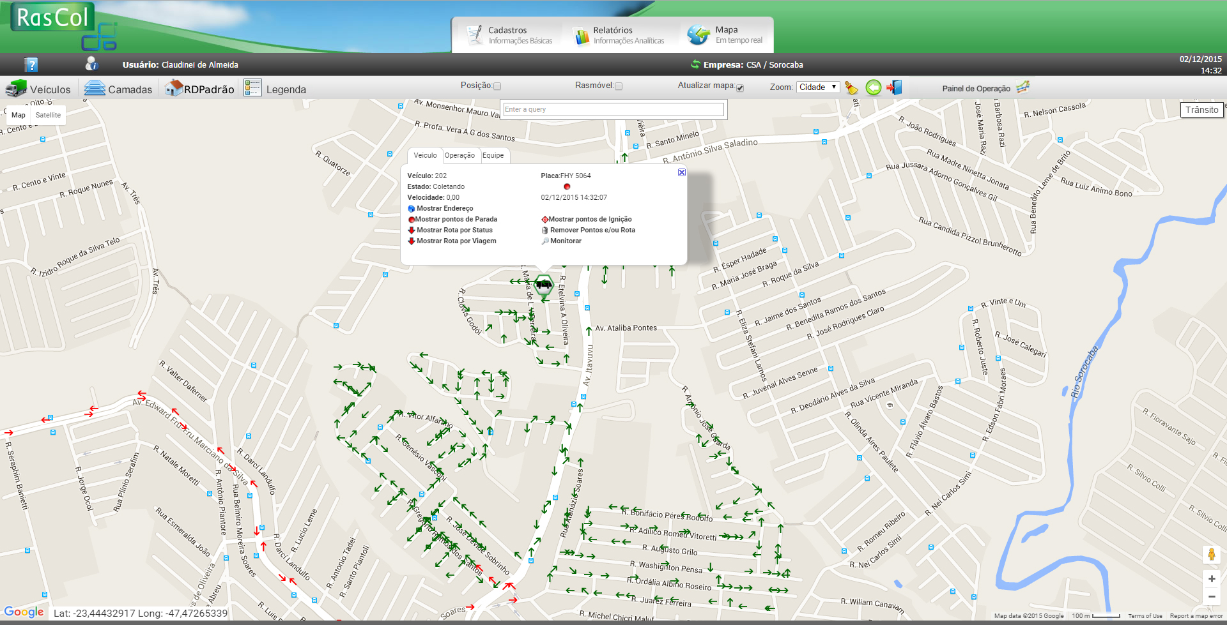Screen dimensions: 1227x625
Task: Open the Painel de Operação chart icon
Action: coord(1023,87)
